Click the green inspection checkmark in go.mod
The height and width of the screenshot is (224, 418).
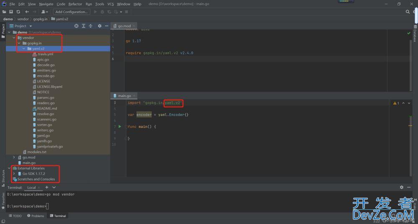pyautogui.click(x=409, y=33)
